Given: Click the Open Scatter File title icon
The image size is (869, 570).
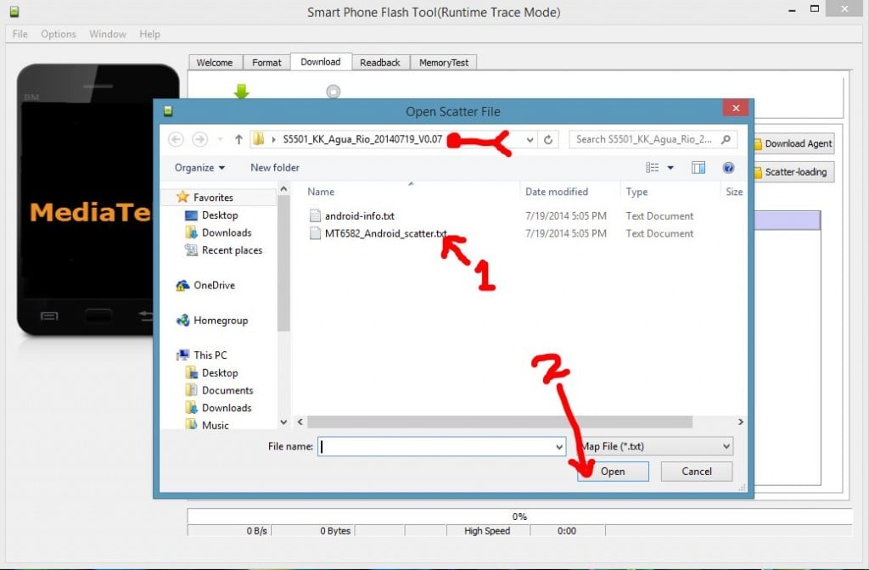Looking at the screenshot, I should click(168, 111).
